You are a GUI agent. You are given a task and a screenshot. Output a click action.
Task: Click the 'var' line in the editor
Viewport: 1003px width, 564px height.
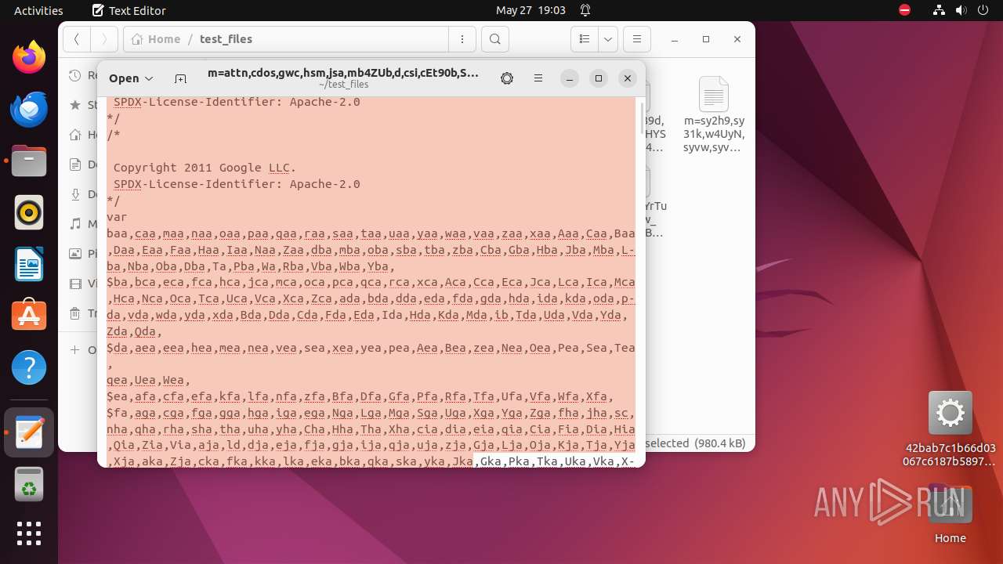tap(117, 217)
